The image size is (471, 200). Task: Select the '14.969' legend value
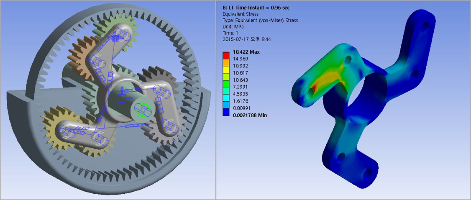point(241,59)
